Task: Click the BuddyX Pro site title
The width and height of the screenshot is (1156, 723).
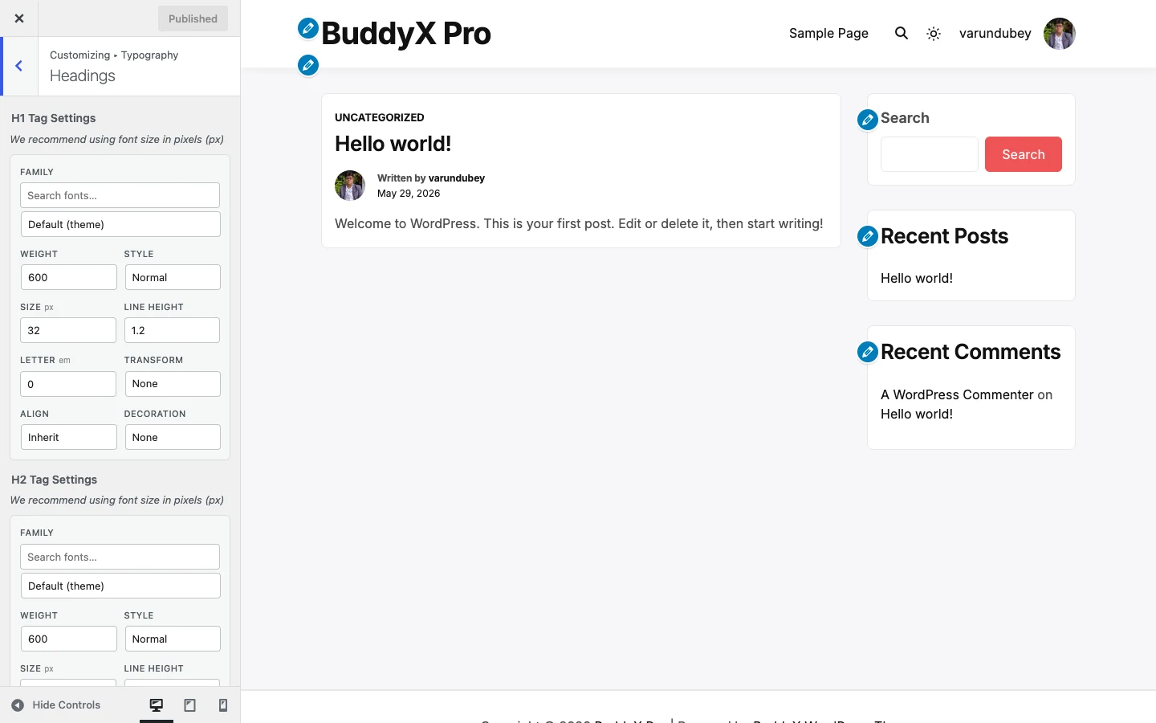Action: pos(406,34)
